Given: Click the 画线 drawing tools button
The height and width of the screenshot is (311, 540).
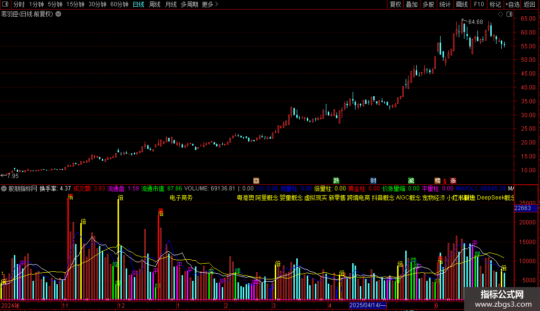Looking at the screenshot, I should (462, 4).
